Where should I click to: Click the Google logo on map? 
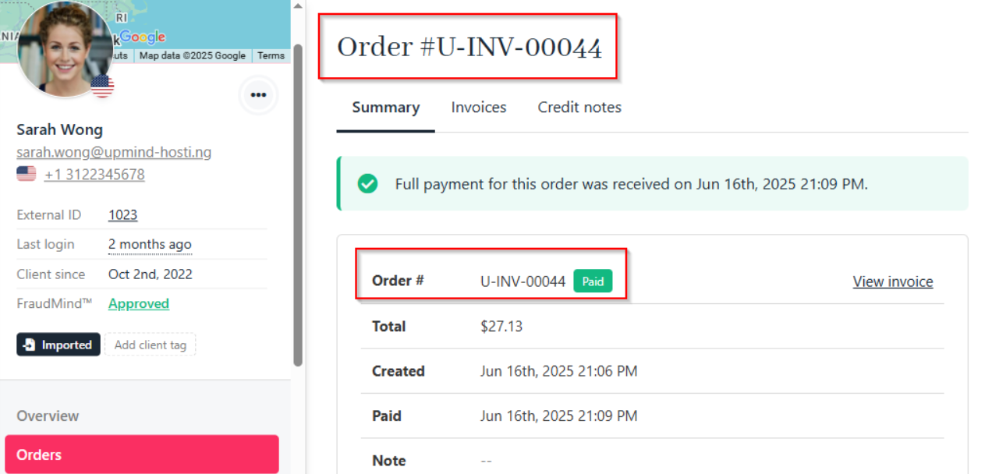(142, 37)
